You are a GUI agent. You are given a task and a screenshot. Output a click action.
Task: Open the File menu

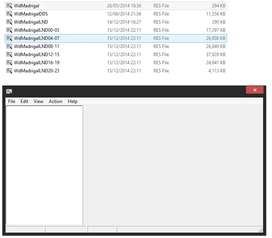coord(12,101)
